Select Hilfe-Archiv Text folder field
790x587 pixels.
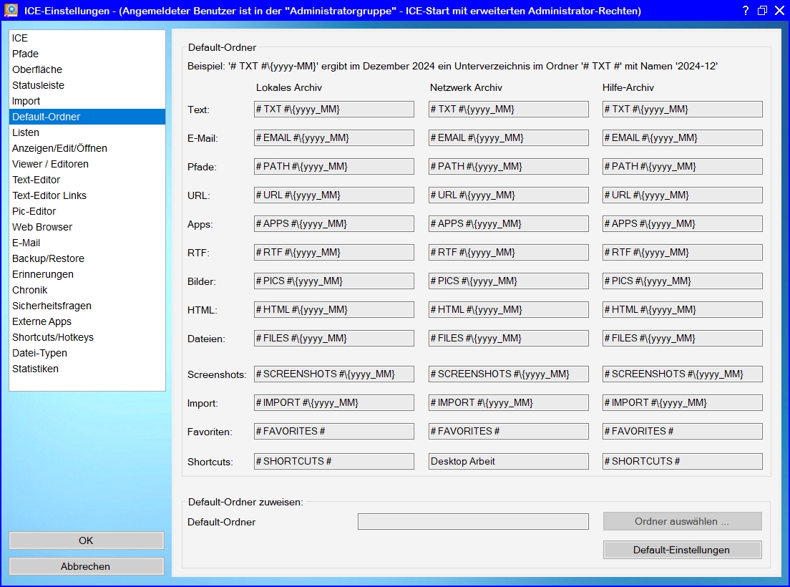click(x=682, y=110)
